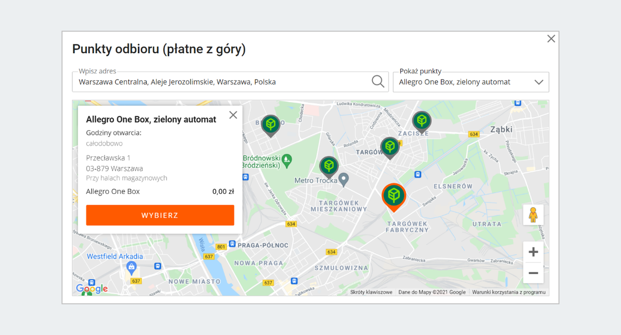Select the leftmost One Box marker in Bródno
This screenshot has width=621, height=335.
point(270,125)
